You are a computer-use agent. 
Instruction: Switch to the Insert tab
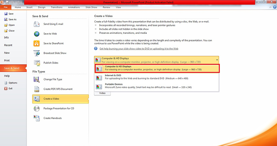click(29, 7)
